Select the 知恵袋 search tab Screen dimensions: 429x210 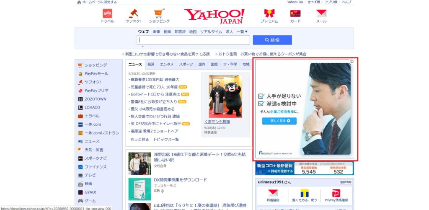pos(180,32)
